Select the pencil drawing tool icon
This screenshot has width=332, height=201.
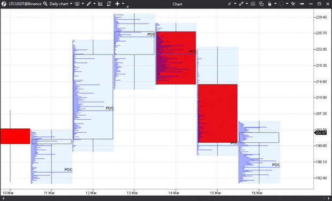89,4
